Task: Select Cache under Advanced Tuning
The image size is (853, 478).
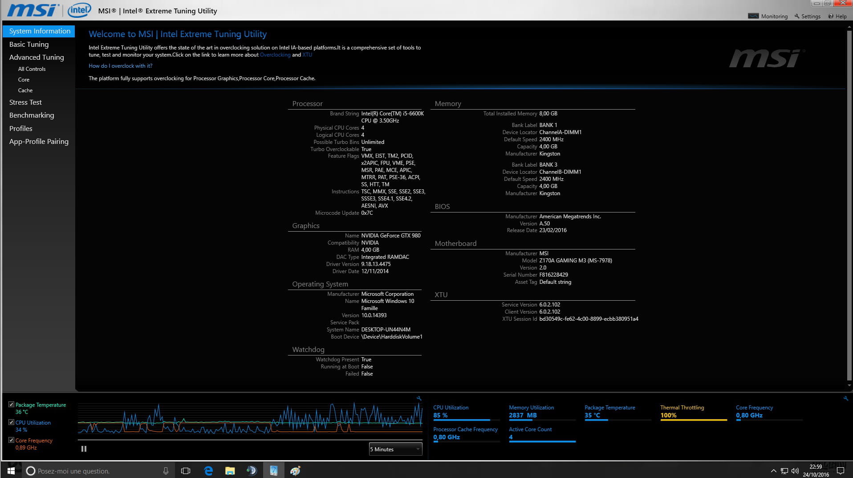Action: (x=25, y=90)
